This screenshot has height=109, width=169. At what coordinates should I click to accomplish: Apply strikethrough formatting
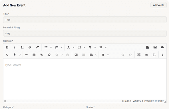[x=30, y=47]
